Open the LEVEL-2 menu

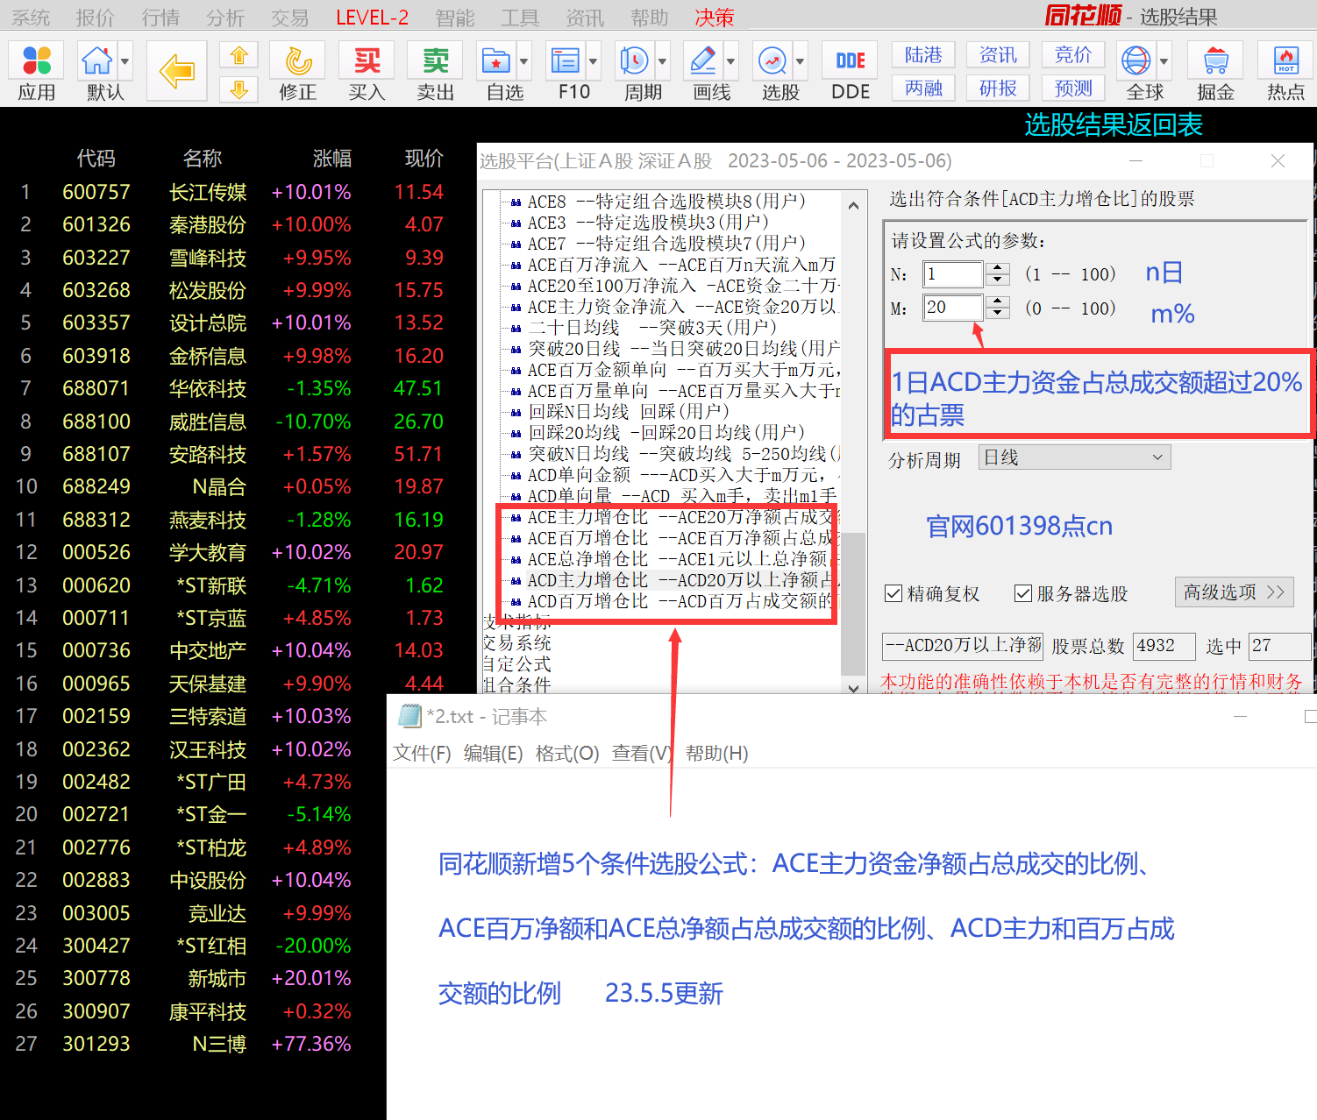point(372,18)
